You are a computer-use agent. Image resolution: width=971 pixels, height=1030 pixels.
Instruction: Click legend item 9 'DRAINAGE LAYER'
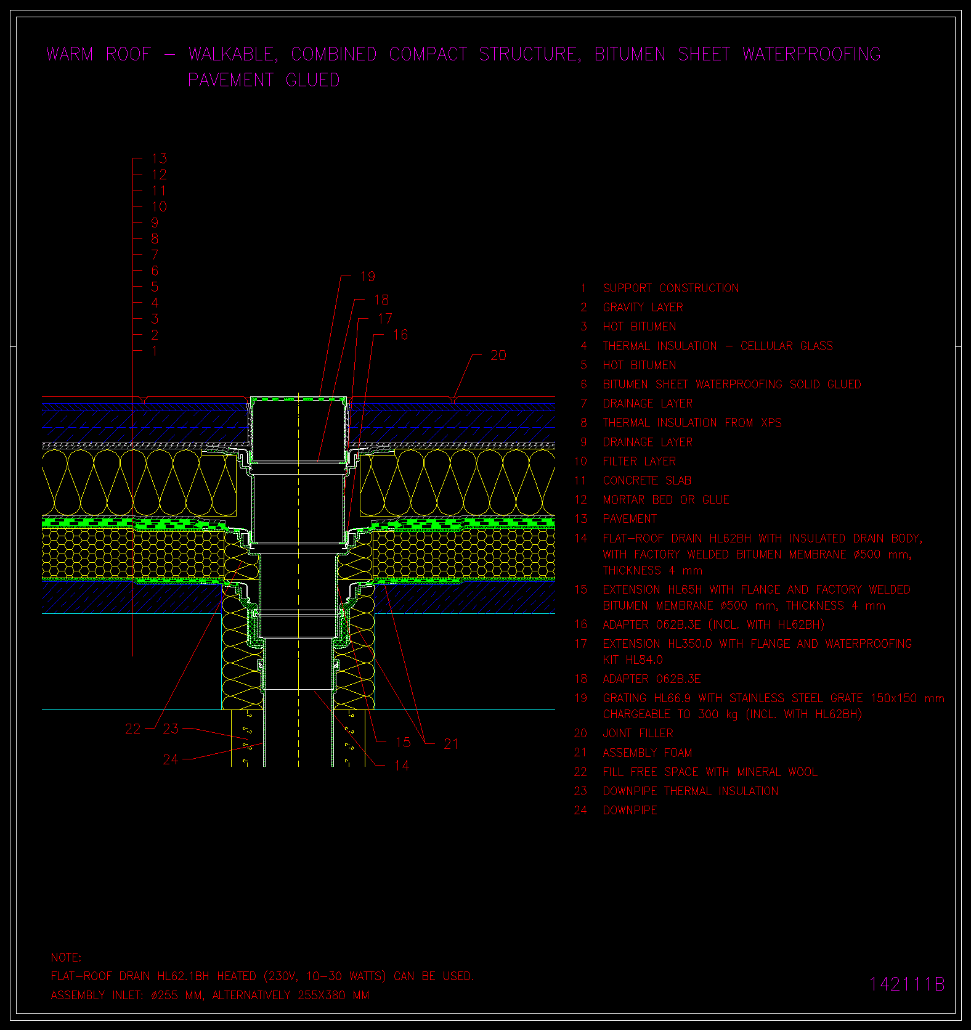pos(648,442)
